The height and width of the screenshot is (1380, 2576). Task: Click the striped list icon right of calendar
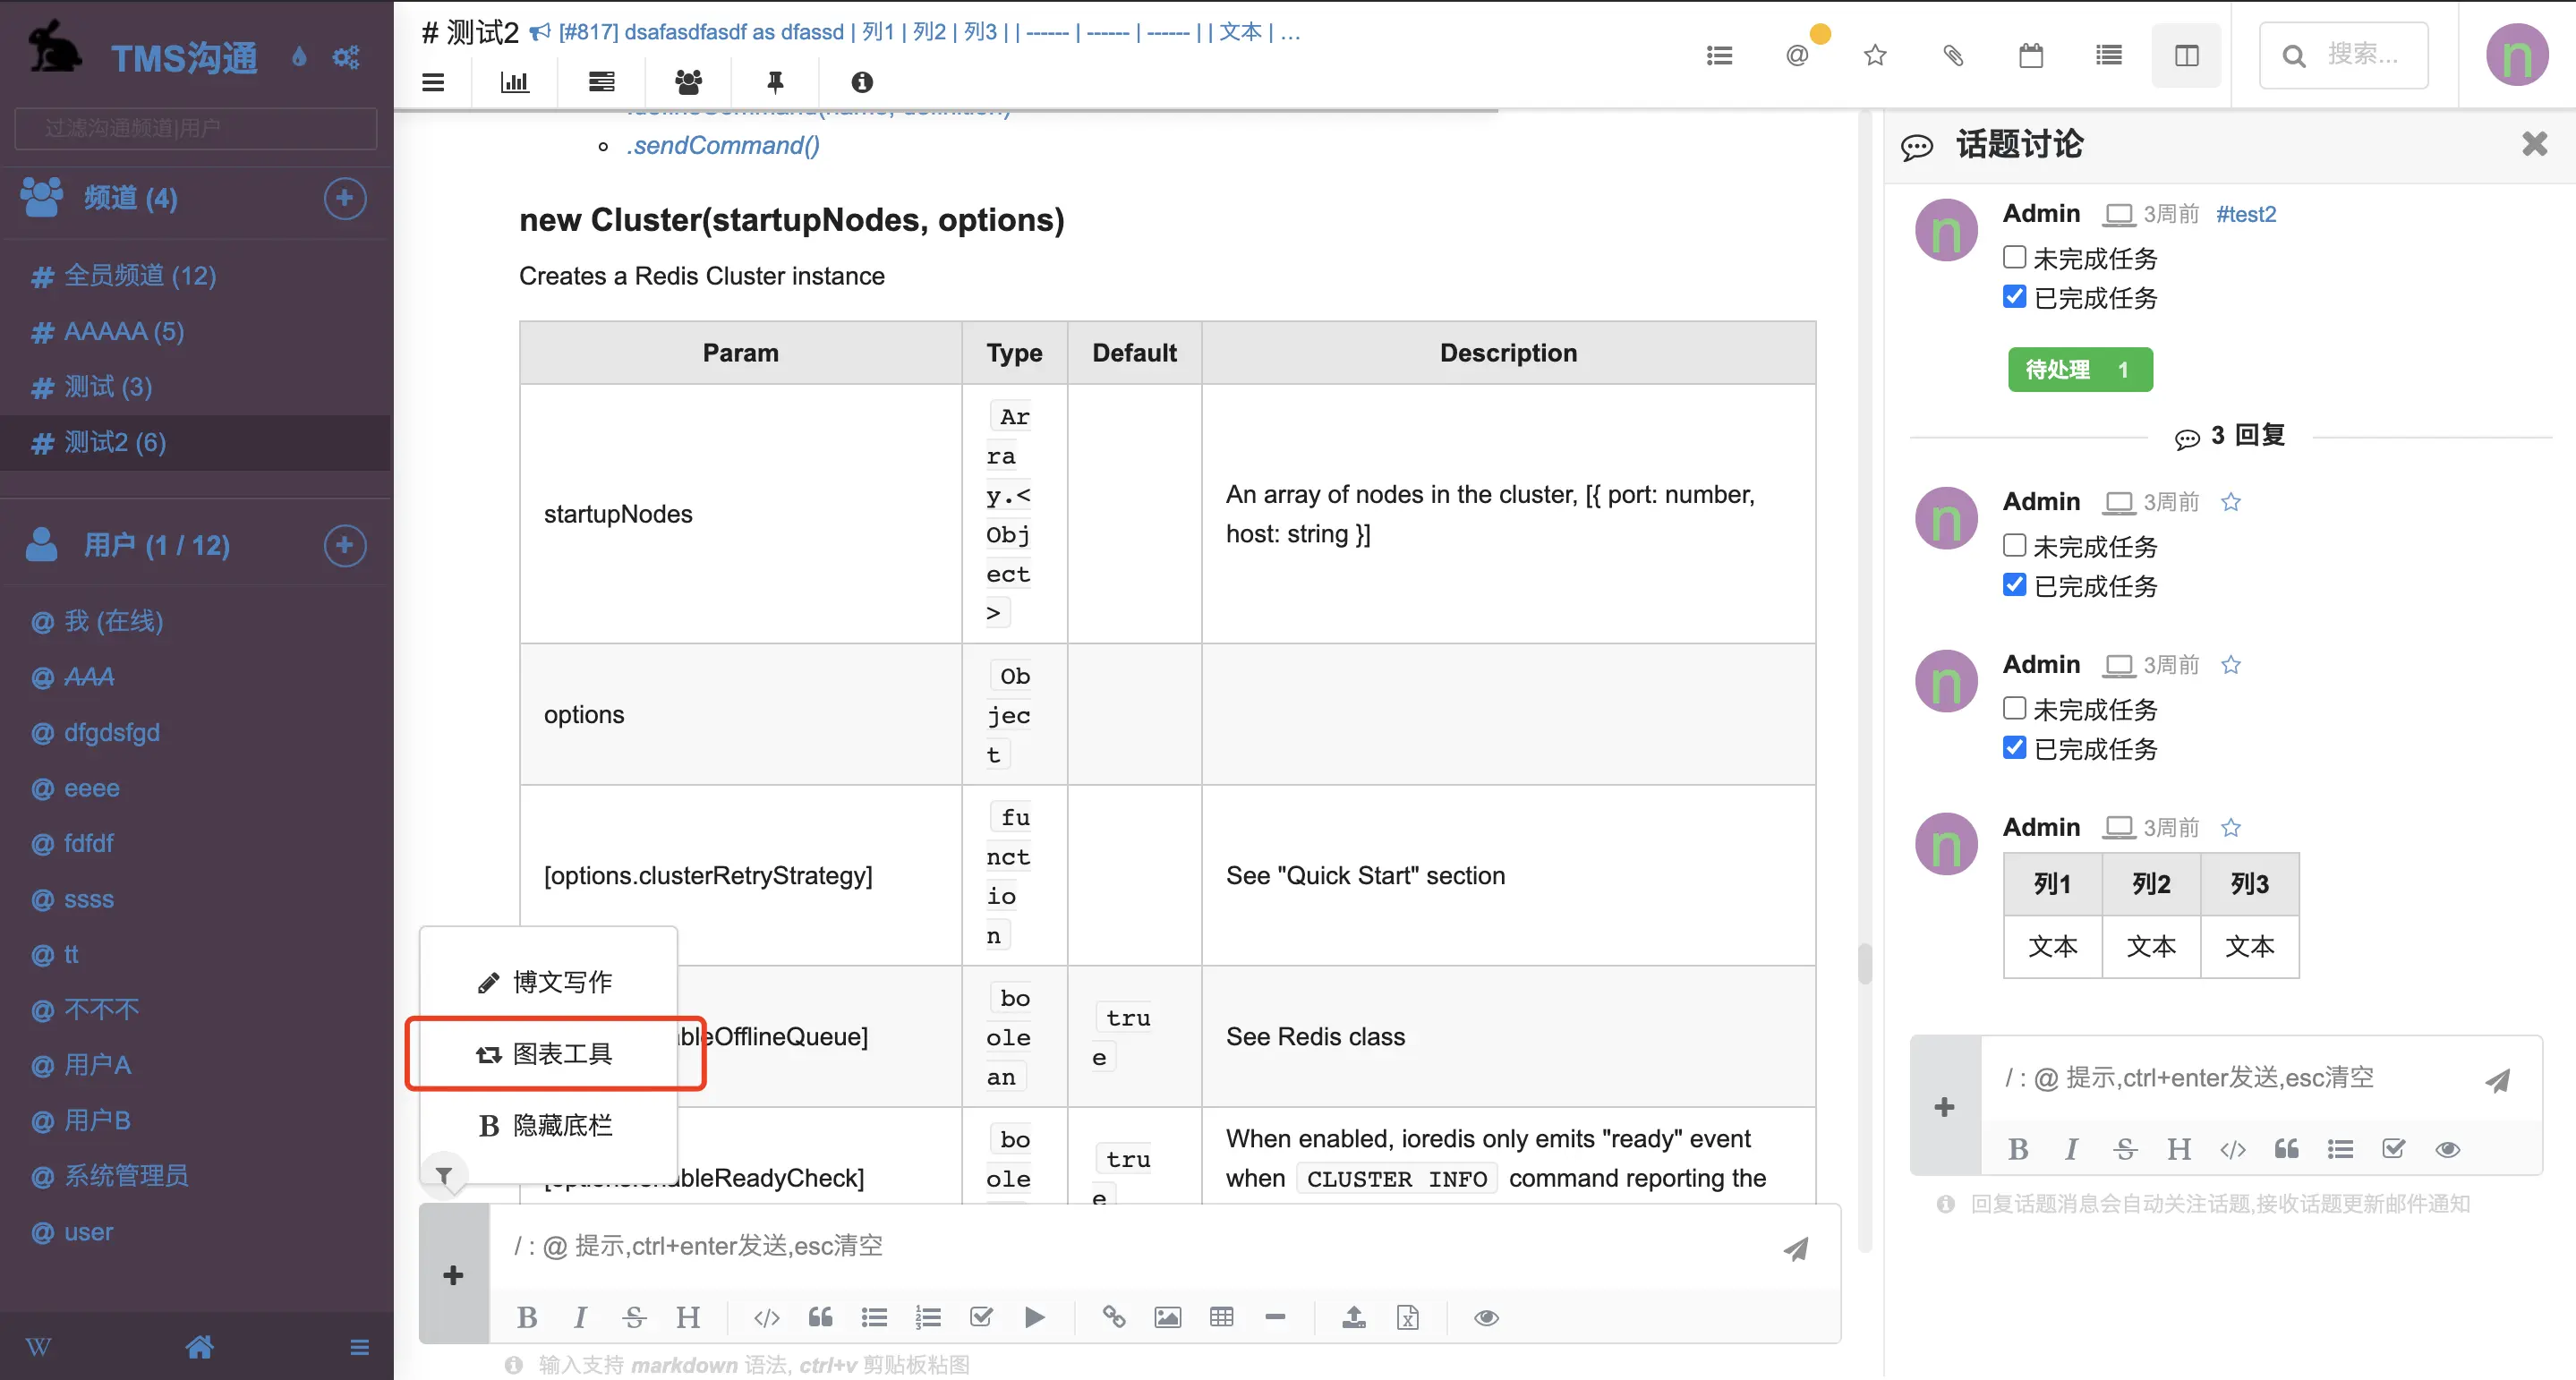[2109, 56]
